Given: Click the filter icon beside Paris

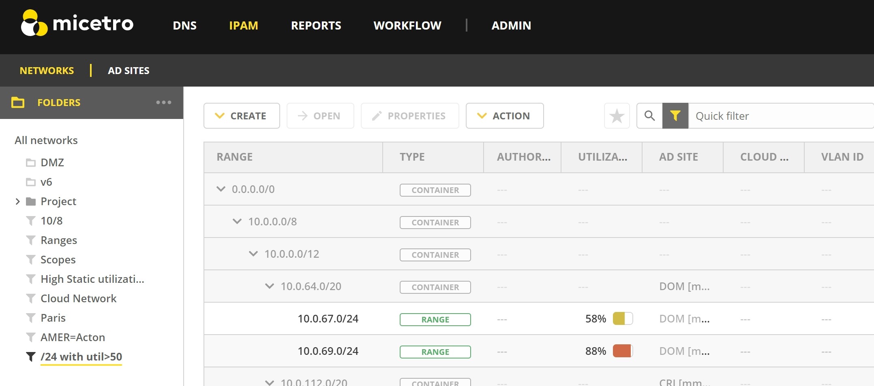Looking at the screenshot, I should point(31,318).
